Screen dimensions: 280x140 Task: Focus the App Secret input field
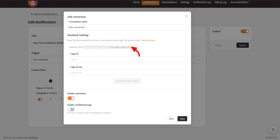127,72
